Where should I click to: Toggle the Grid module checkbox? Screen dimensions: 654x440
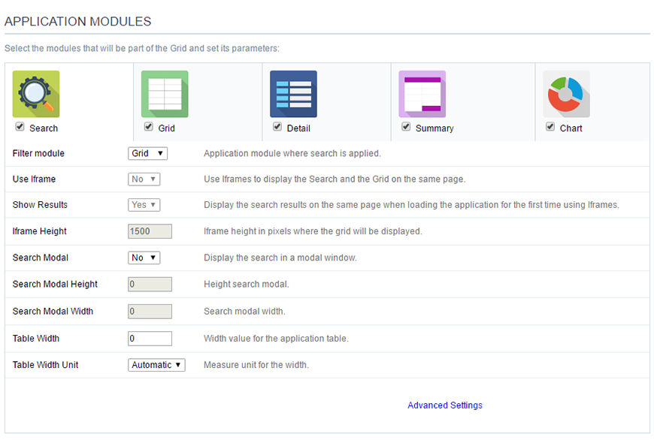148,127
